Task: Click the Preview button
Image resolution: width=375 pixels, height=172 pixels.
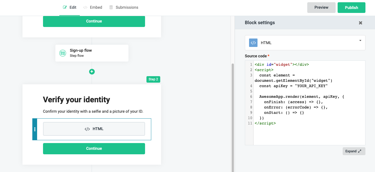Action: click(321, 8)
